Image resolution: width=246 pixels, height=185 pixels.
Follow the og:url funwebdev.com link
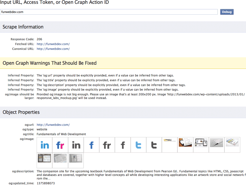(x=53, y=125)
